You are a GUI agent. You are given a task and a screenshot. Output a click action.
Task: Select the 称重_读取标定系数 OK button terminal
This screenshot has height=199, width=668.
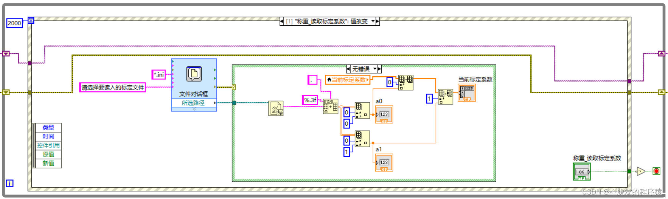[x=582, y=172]
